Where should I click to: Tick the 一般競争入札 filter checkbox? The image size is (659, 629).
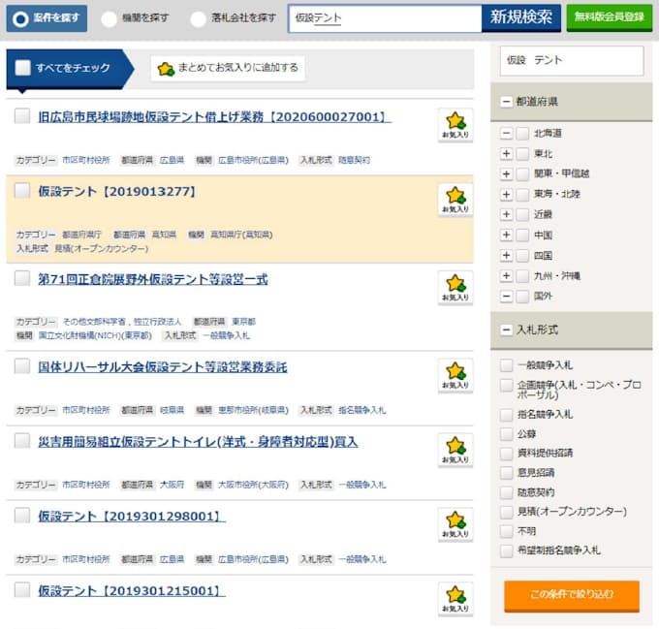coord(507,365)
